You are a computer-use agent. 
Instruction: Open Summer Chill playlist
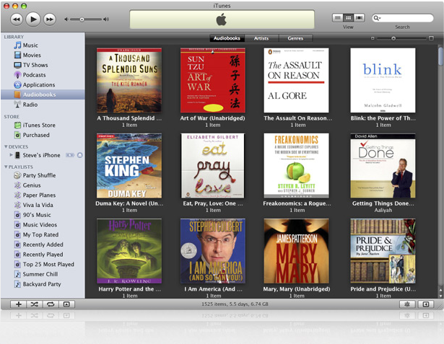pyautogui.click(x=43, y=275)
